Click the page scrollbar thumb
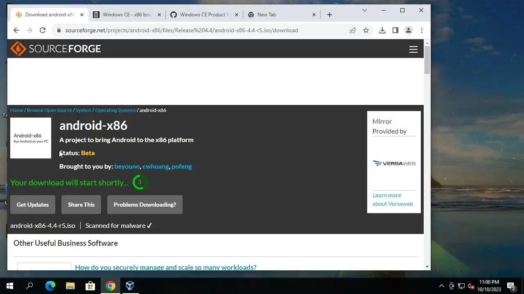This screenshot has height=294, width=524. pos(427,60)
